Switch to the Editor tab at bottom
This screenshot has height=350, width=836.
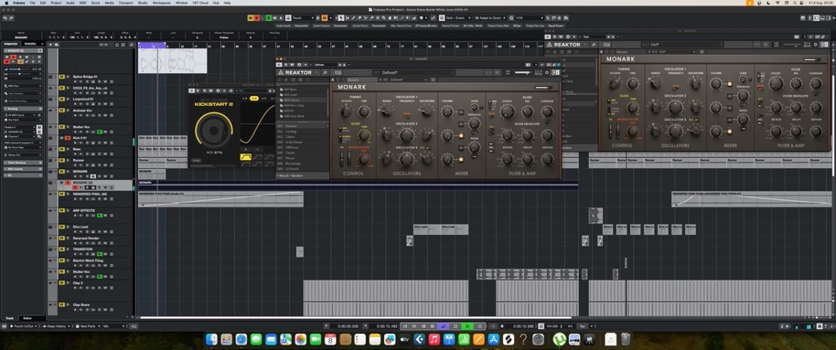pyautogui.click(x=28, y=318)
